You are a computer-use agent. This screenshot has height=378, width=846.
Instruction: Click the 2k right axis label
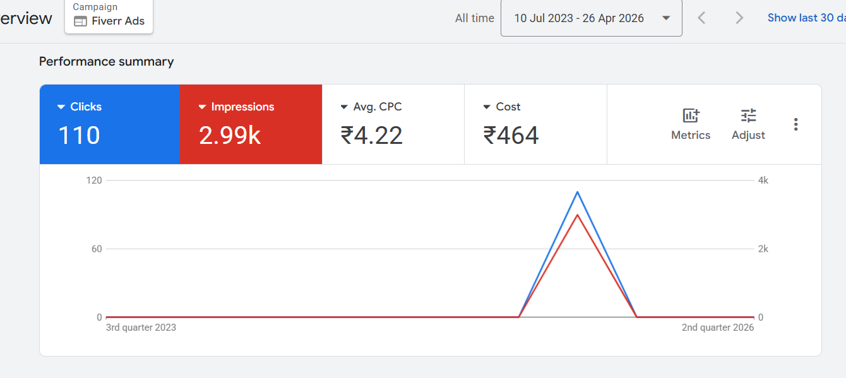pos(763,249)
